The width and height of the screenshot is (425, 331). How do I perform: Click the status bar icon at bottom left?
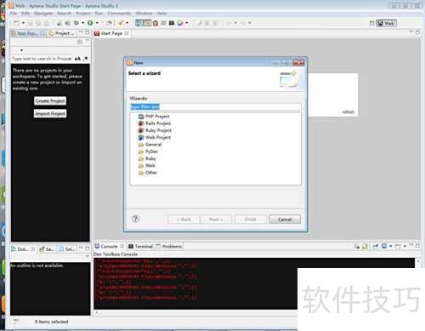point(16,321)
